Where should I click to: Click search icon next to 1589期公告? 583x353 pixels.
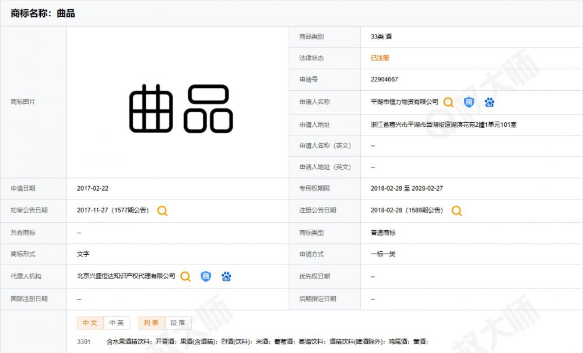(456, 211)
